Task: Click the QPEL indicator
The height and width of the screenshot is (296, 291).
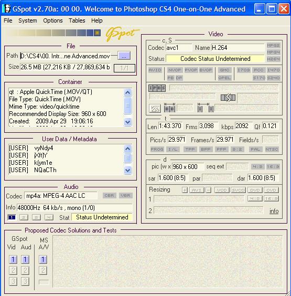Action: tap(224, 78)
